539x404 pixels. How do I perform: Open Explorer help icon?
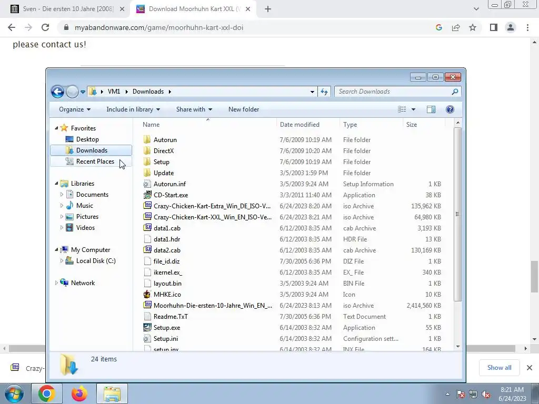click(x=450, y=109)
